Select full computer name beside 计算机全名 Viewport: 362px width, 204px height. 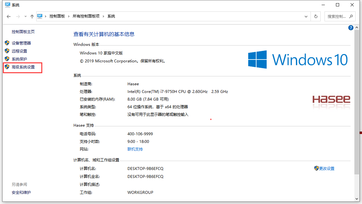point(146,177)
